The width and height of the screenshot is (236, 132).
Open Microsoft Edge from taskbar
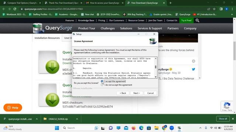tap(141, 128)
